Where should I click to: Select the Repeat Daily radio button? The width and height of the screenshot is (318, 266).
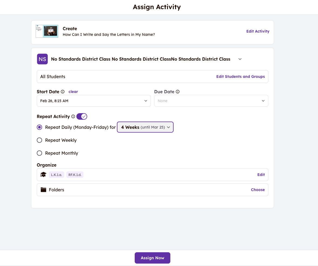[39, 127]
